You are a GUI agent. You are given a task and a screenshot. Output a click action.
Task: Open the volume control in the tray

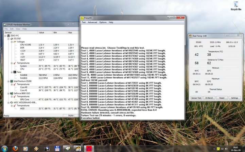(x=226, y=149)
